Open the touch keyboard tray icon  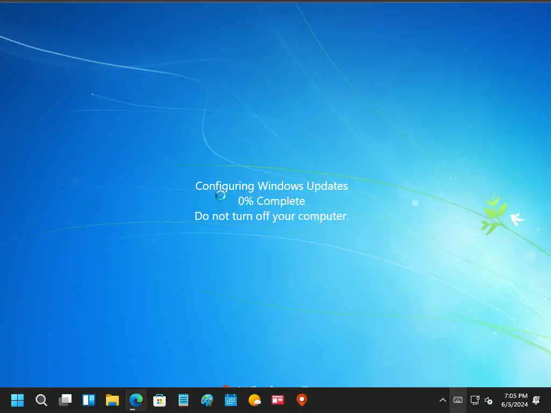click(458, 400)
